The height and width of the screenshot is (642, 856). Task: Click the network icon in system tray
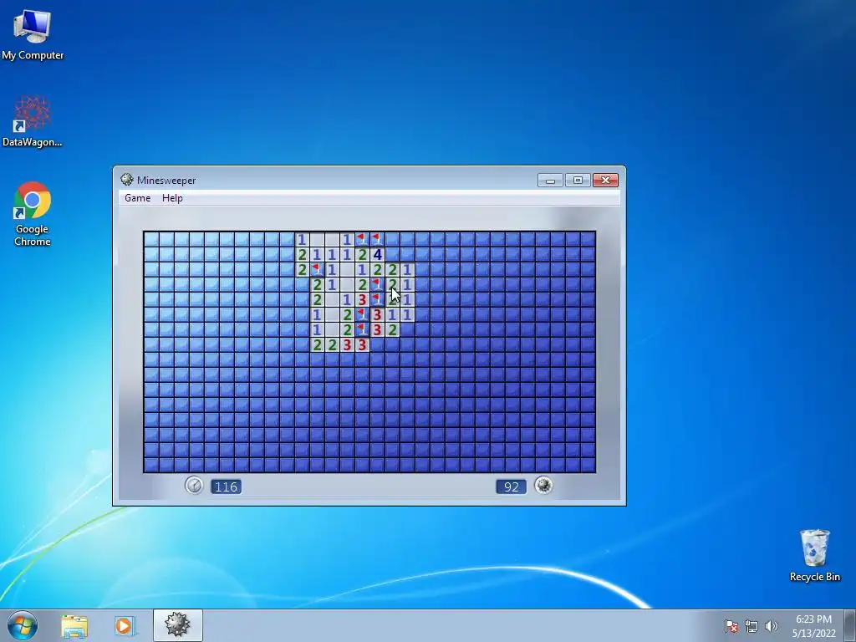[x=752, y=626]
